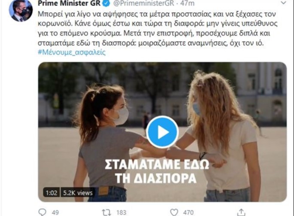Click the #Μένουμε_ασφαλείς hashtag

72,52
